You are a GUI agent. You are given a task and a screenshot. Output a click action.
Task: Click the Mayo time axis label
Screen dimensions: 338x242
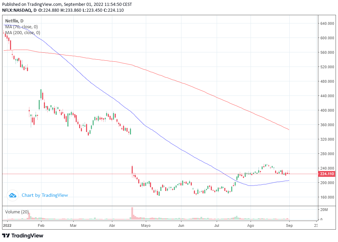click(146, 225)
